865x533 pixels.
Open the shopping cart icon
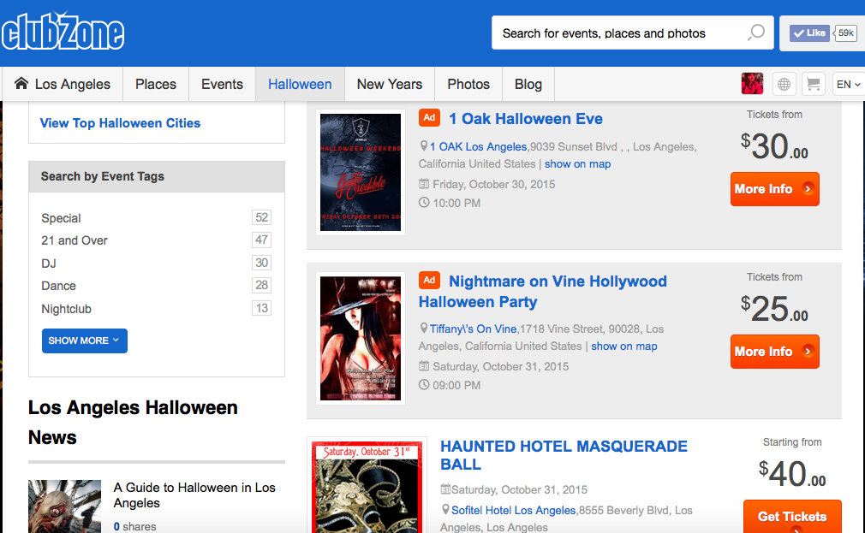coord(813,85)
